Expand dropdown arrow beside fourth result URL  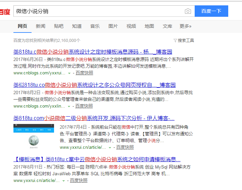point(63,181)
